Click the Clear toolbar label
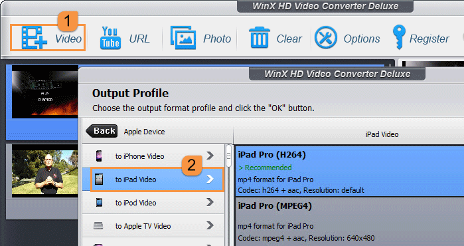464x246 pixels. coord(289,39)
